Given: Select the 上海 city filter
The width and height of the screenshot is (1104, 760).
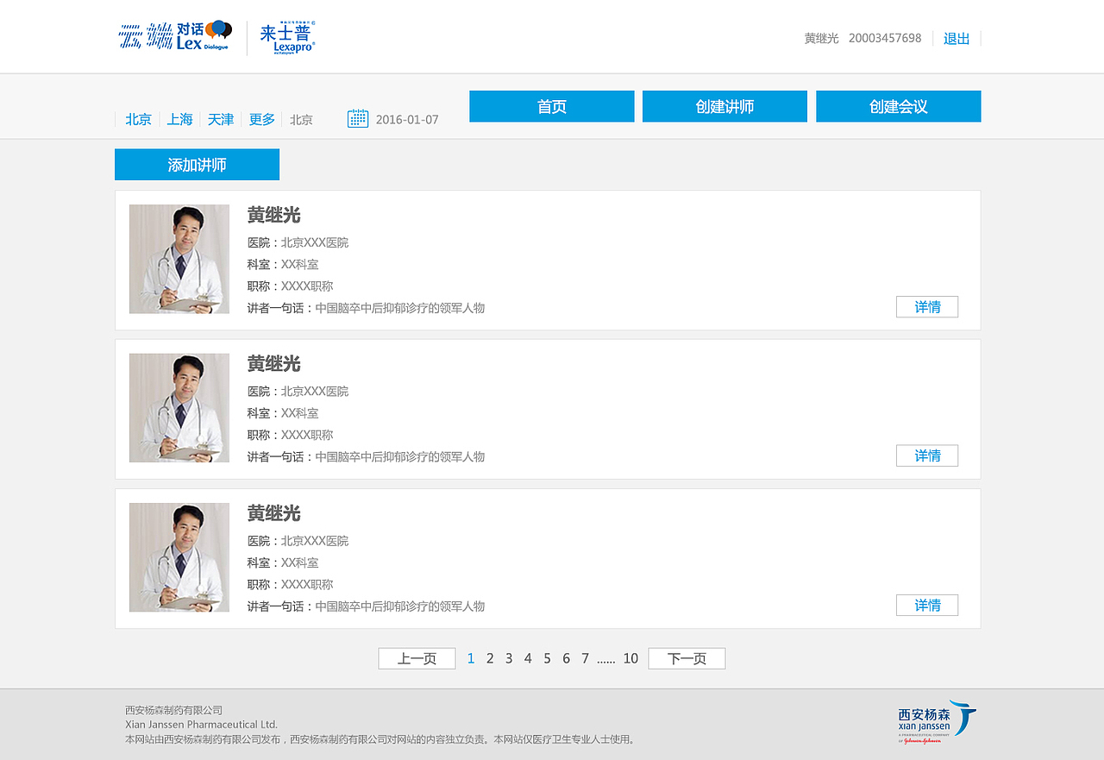Looking at the screenshot, I should tap(179, 119).
